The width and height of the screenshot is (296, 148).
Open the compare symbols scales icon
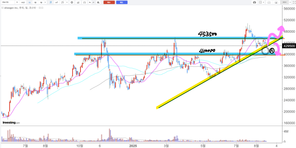pyautogui.click(x=84, y=2)
